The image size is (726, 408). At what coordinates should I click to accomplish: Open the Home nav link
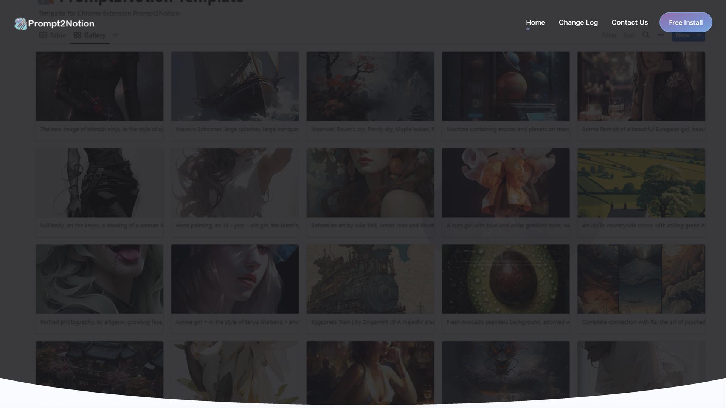coord(535,23)
